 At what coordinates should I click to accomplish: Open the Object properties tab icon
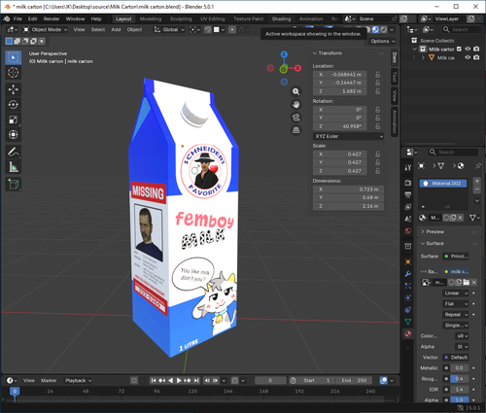tap(408, 261)
